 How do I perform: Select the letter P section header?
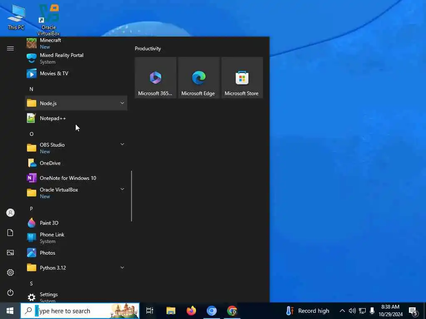coord(31,209)
